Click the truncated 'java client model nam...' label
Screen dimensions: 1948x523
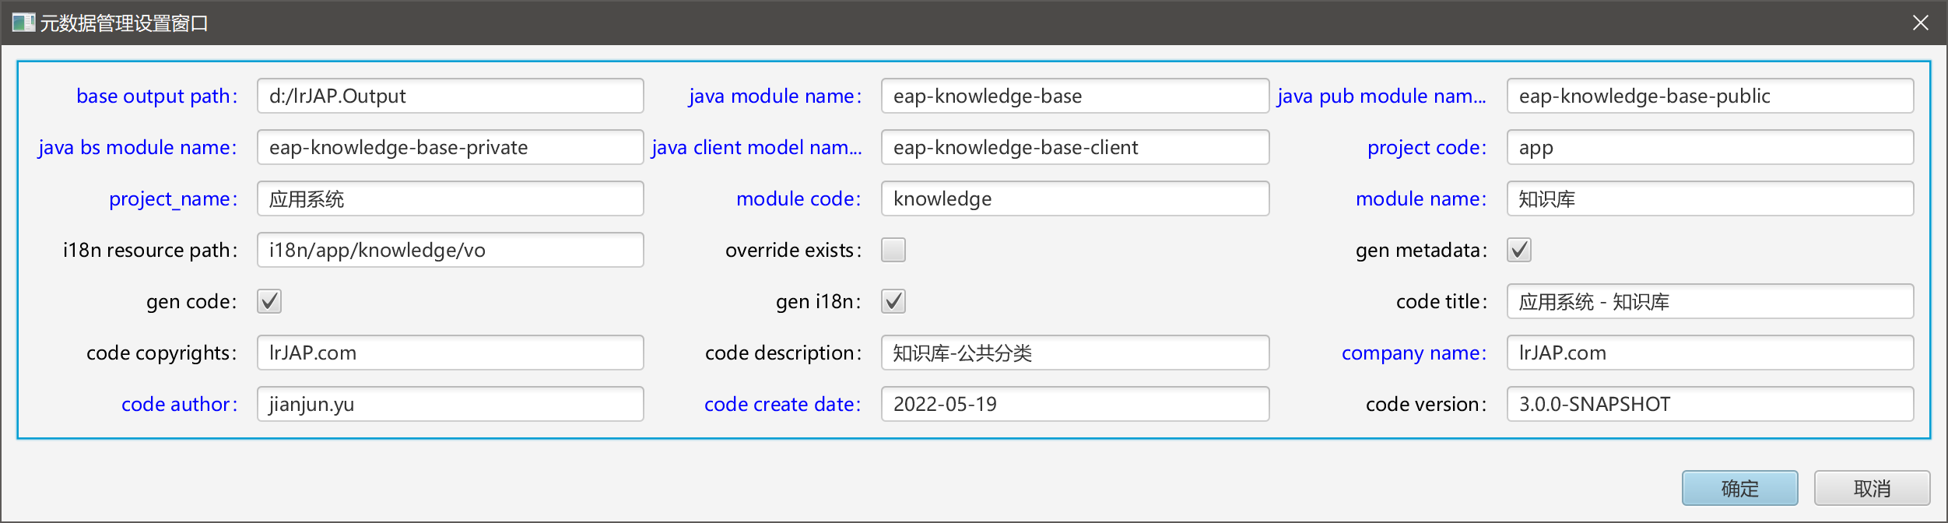coord(756,147)
